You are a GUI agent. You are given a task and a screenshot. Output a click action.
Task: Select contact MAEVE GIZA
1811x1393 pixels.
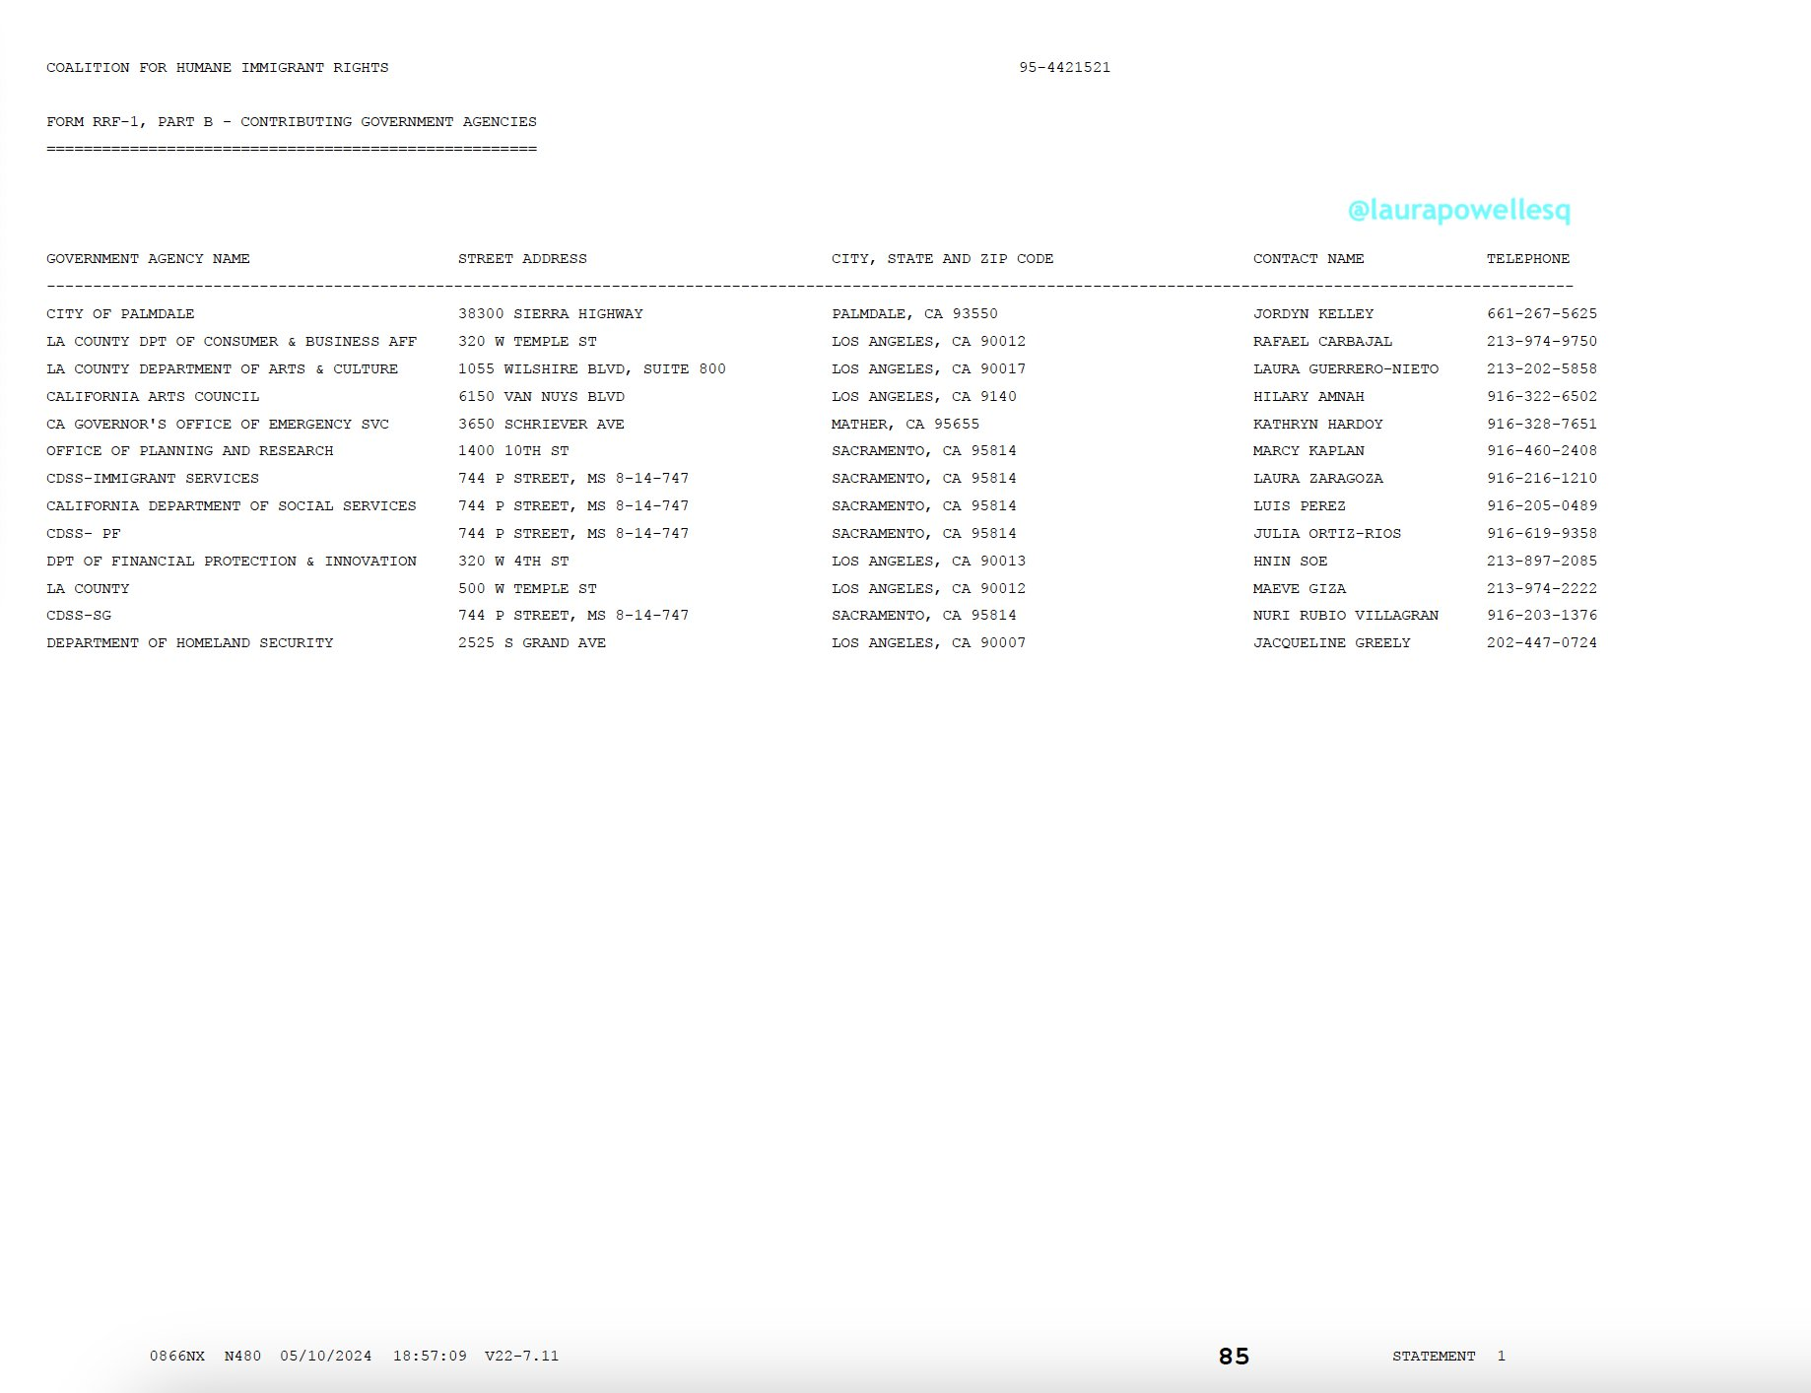[x=1300, y=589]
